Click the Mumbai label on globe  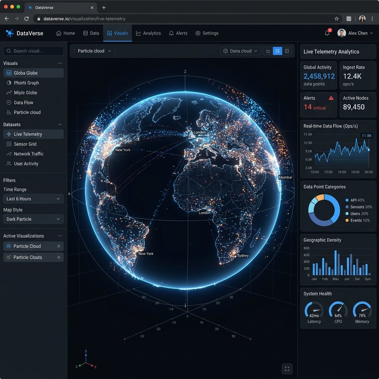(285, 177)
